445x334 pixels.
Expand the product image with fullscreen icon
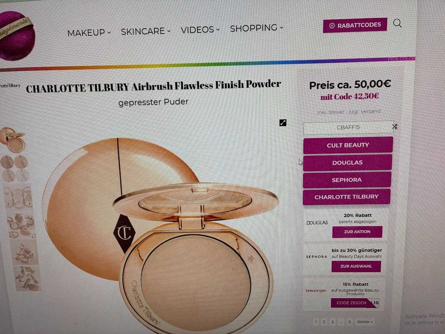click(x=283, y=123)
